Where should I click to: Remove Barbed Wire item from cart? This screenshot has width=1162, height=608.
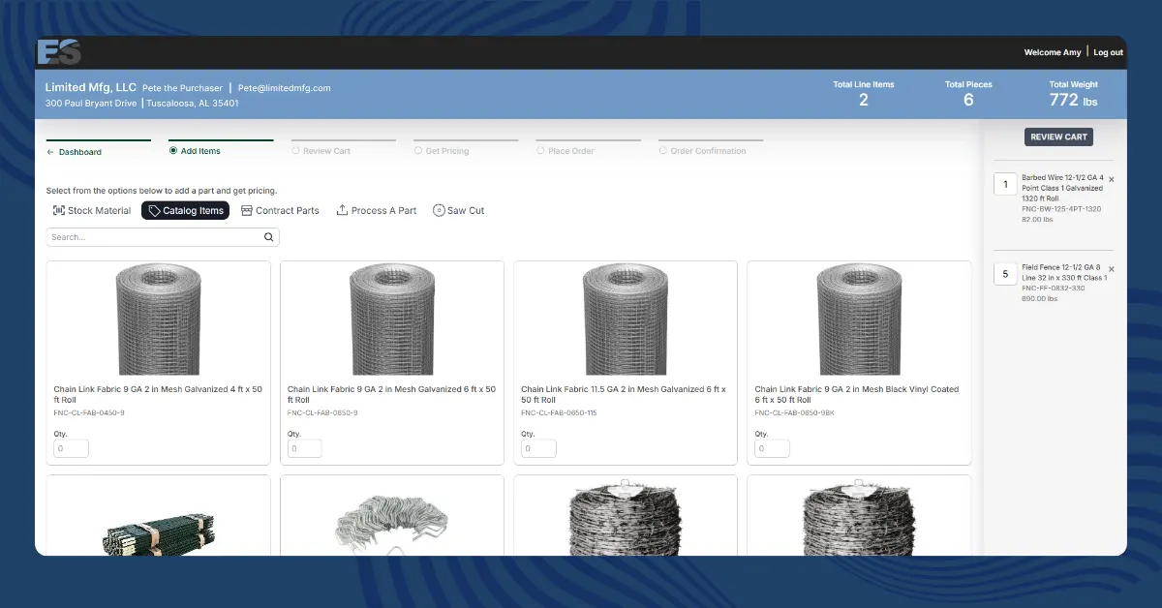point(1111,179)
